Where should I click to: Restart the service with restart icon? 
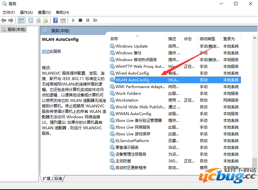coord(95,20)
